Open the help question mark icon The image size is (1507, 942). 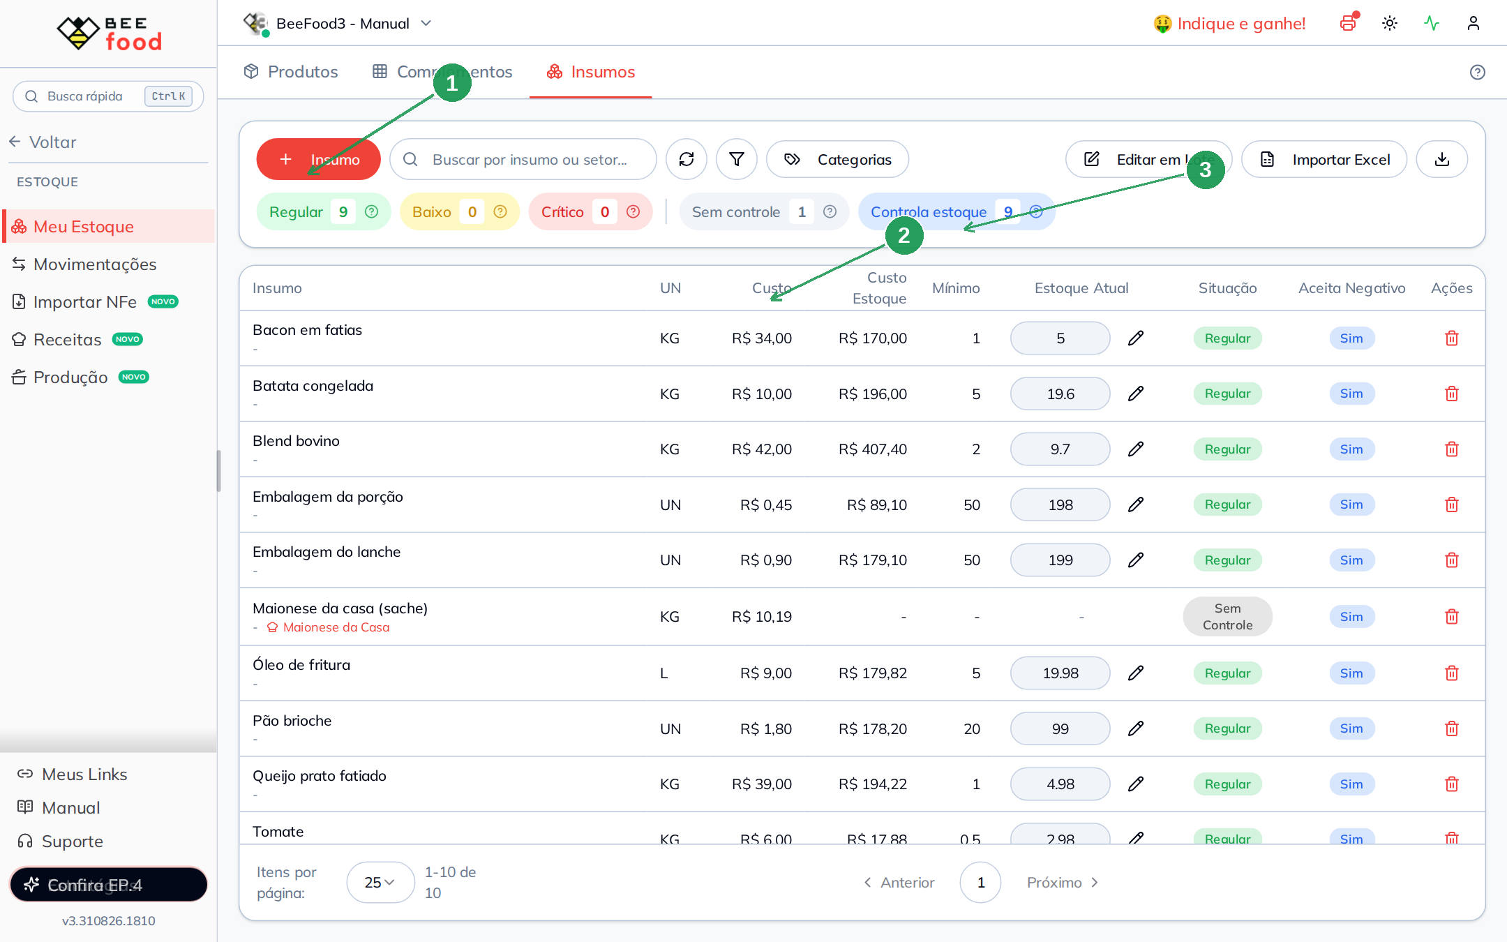point(1478,72)
